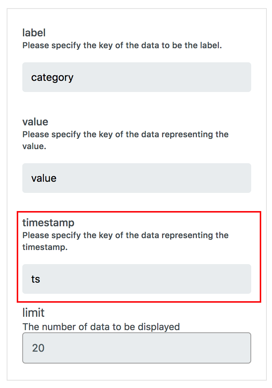Click 'The number of data to be displayed'

point(101,327)
